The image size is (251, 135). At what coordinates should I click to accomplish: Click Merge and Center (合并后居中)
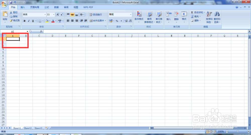coord(97,21)
